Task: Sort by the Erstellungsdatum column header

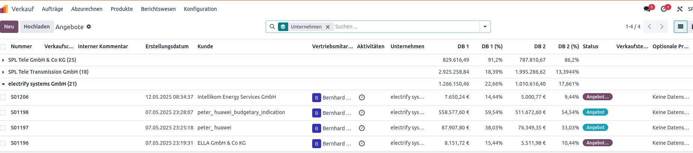Action: (x=167, y=46)
